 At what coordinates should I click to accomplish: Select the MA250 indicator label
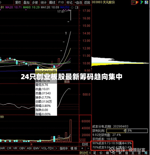pos(65,7)
